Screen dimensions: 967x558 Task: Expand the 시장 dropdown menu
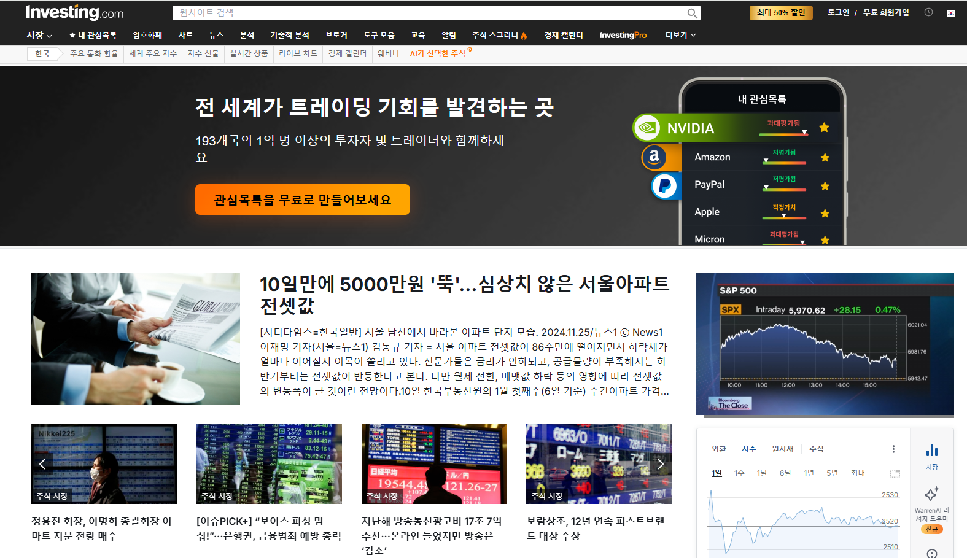[x=39, y=35]
